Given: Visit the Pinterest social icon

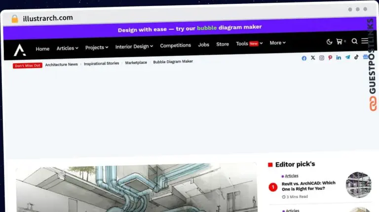Looking at the screenshot, I should pos(330,58).
